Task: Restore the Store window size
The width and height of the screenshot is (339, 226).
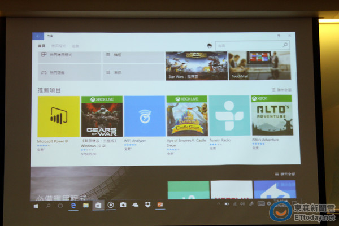Action: [279, 36]
